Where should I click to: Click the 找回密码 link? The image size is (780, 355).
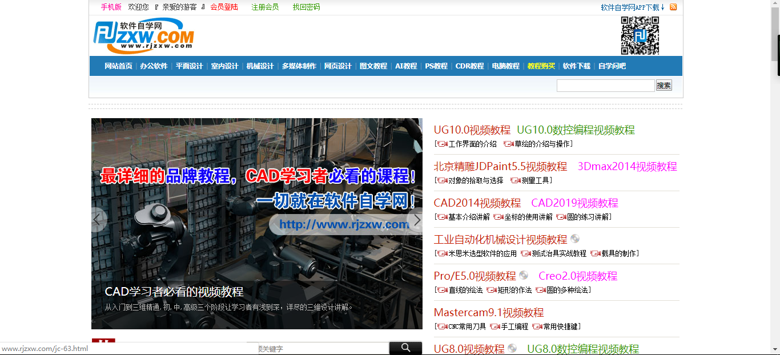pyautogui.click(x=306, y=7)
